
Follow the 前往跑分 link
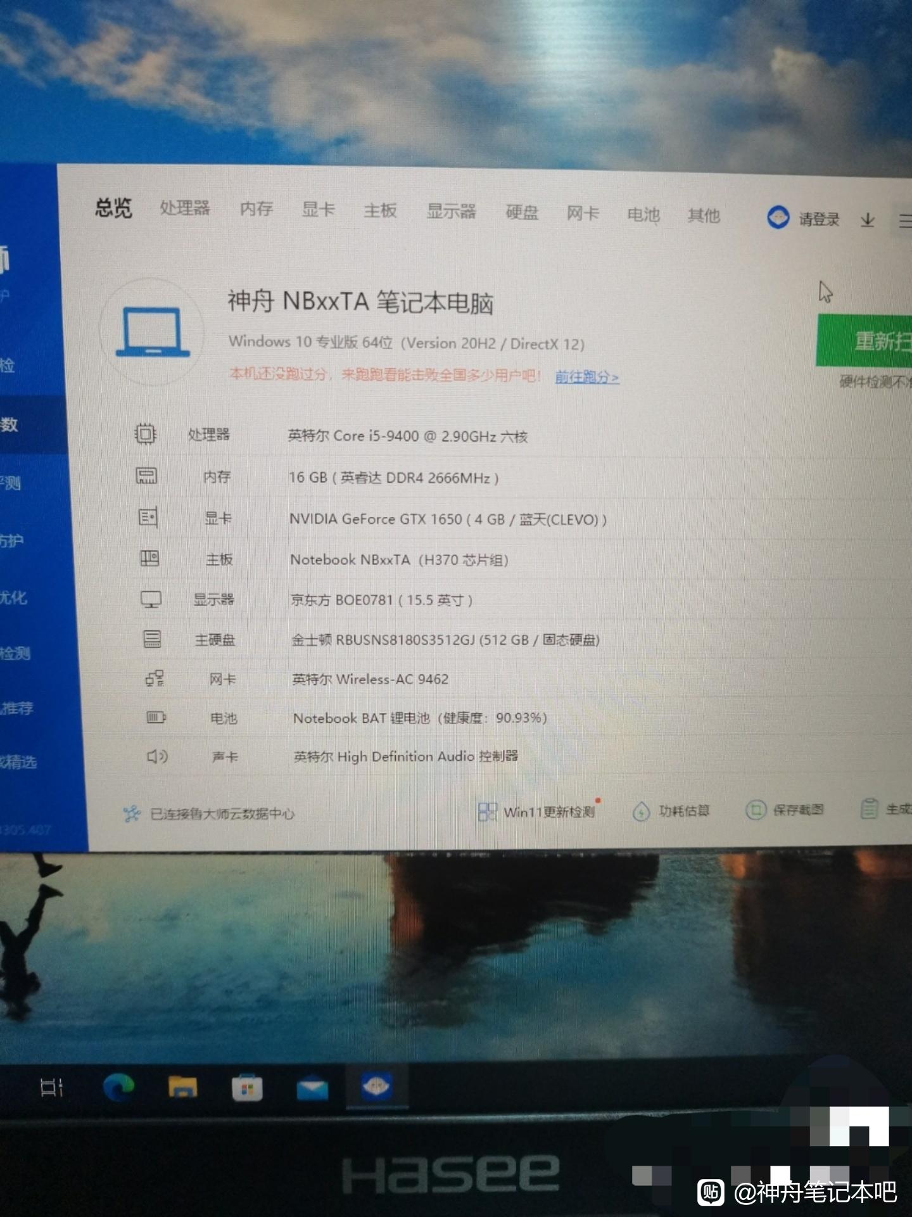coord(586,377)
